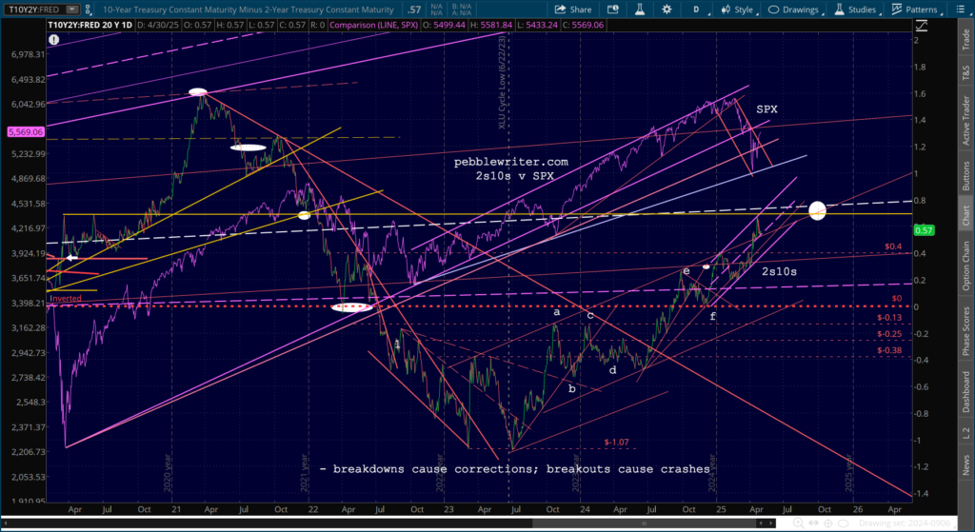975x532 pixels.
Task: Click the crosshair cursor icon at bottom
Action: (828, 523)
